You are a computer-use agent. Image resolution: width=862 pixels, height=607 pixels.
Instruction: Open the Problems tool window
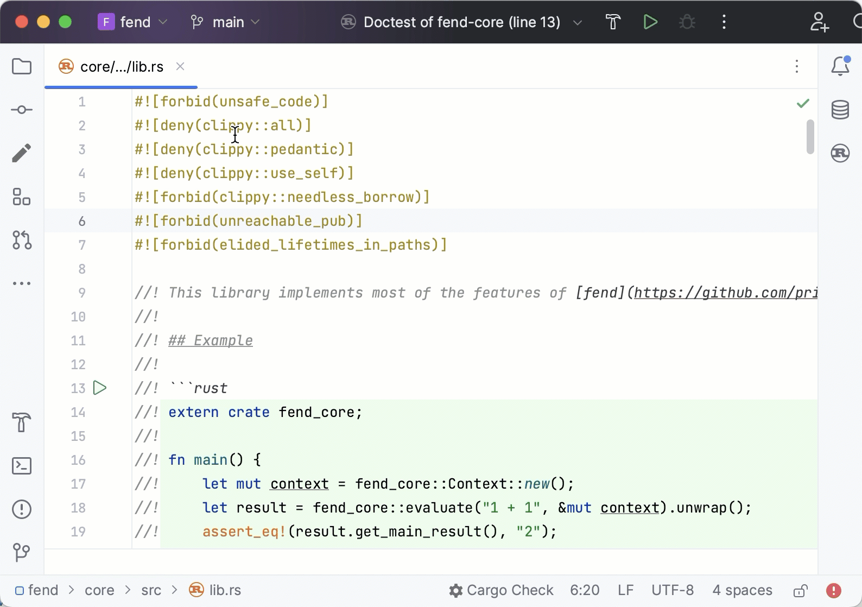[22, 509]
